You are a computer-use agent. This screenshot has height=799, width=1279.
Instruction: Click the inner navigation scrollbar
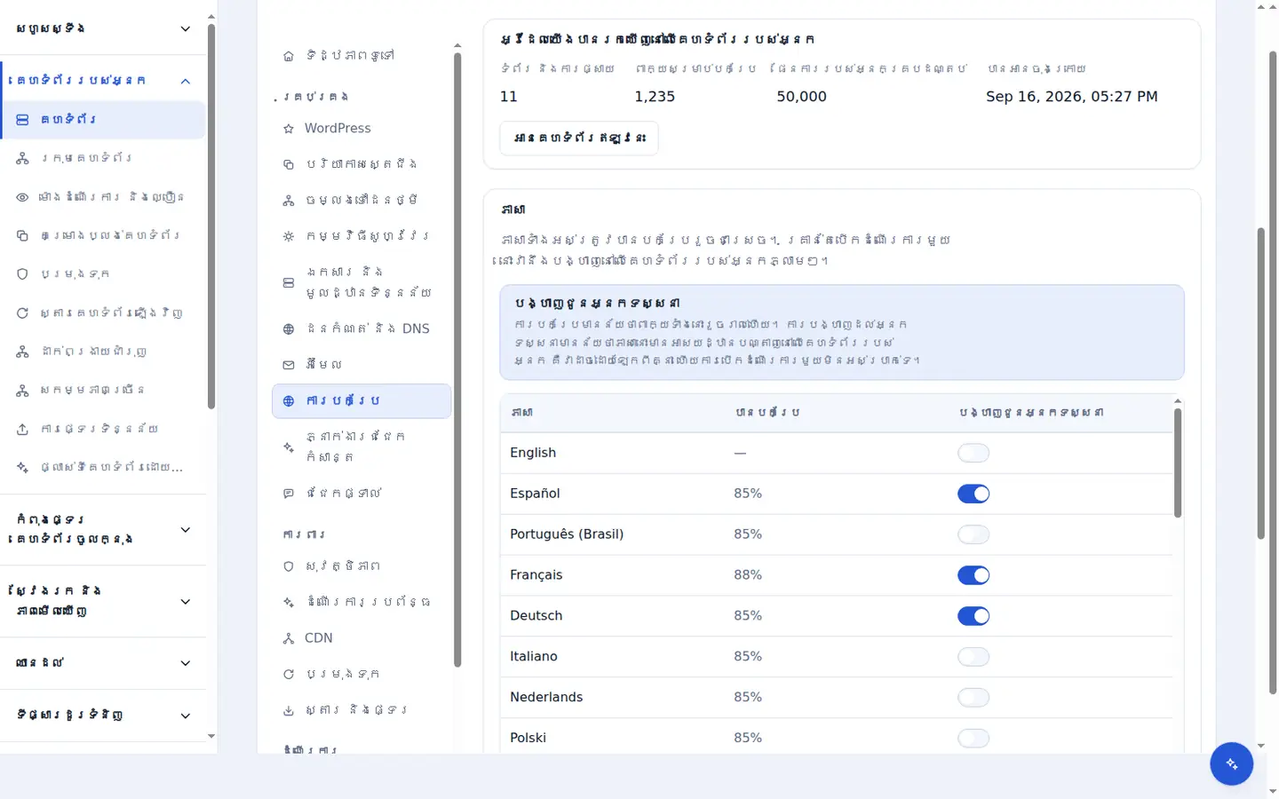(457, 360)
